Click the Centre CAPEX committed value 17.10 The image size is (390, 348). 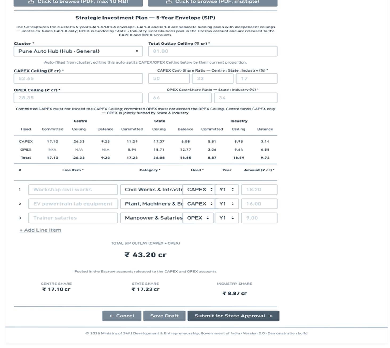(52, 141)
